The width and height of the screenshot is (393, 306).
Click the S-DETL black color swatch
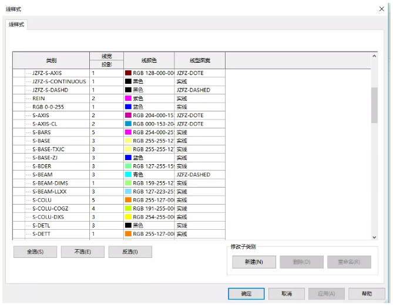[128, 226]
